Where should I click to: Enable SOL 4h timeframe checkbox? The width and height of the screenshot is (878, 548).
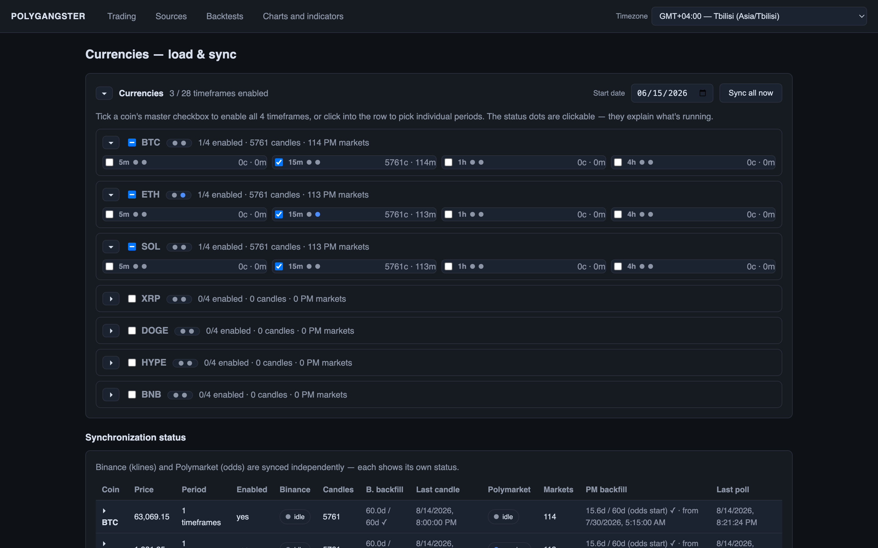click(618, 266)
